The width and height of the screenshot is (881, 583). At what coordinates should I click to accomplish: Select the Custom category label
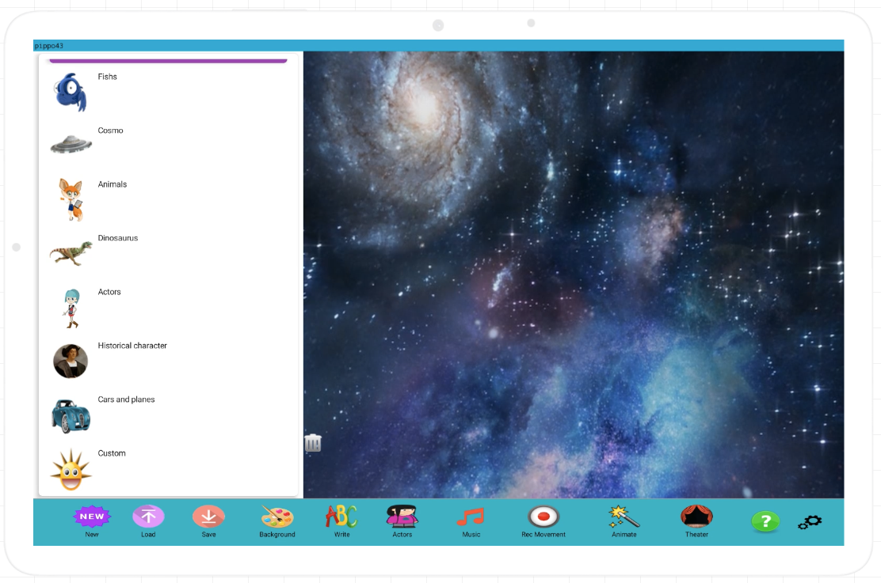[x=112, y=453]
